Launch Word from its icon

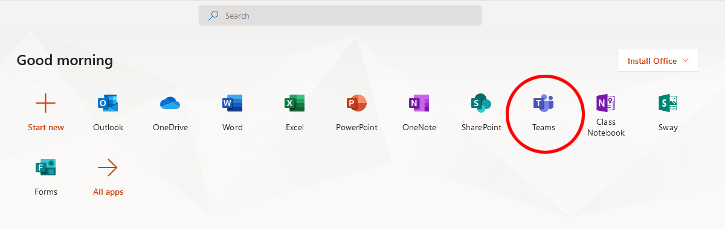(x=233, y=103)
